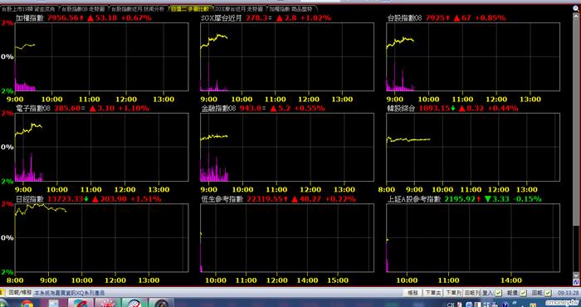Open the 下單夾 button
The image size is (581, 307).
coord(433,293)
